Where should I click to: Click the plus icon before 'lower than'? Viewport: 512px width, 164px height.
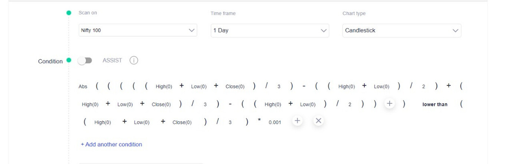click(x=389, y=104)
